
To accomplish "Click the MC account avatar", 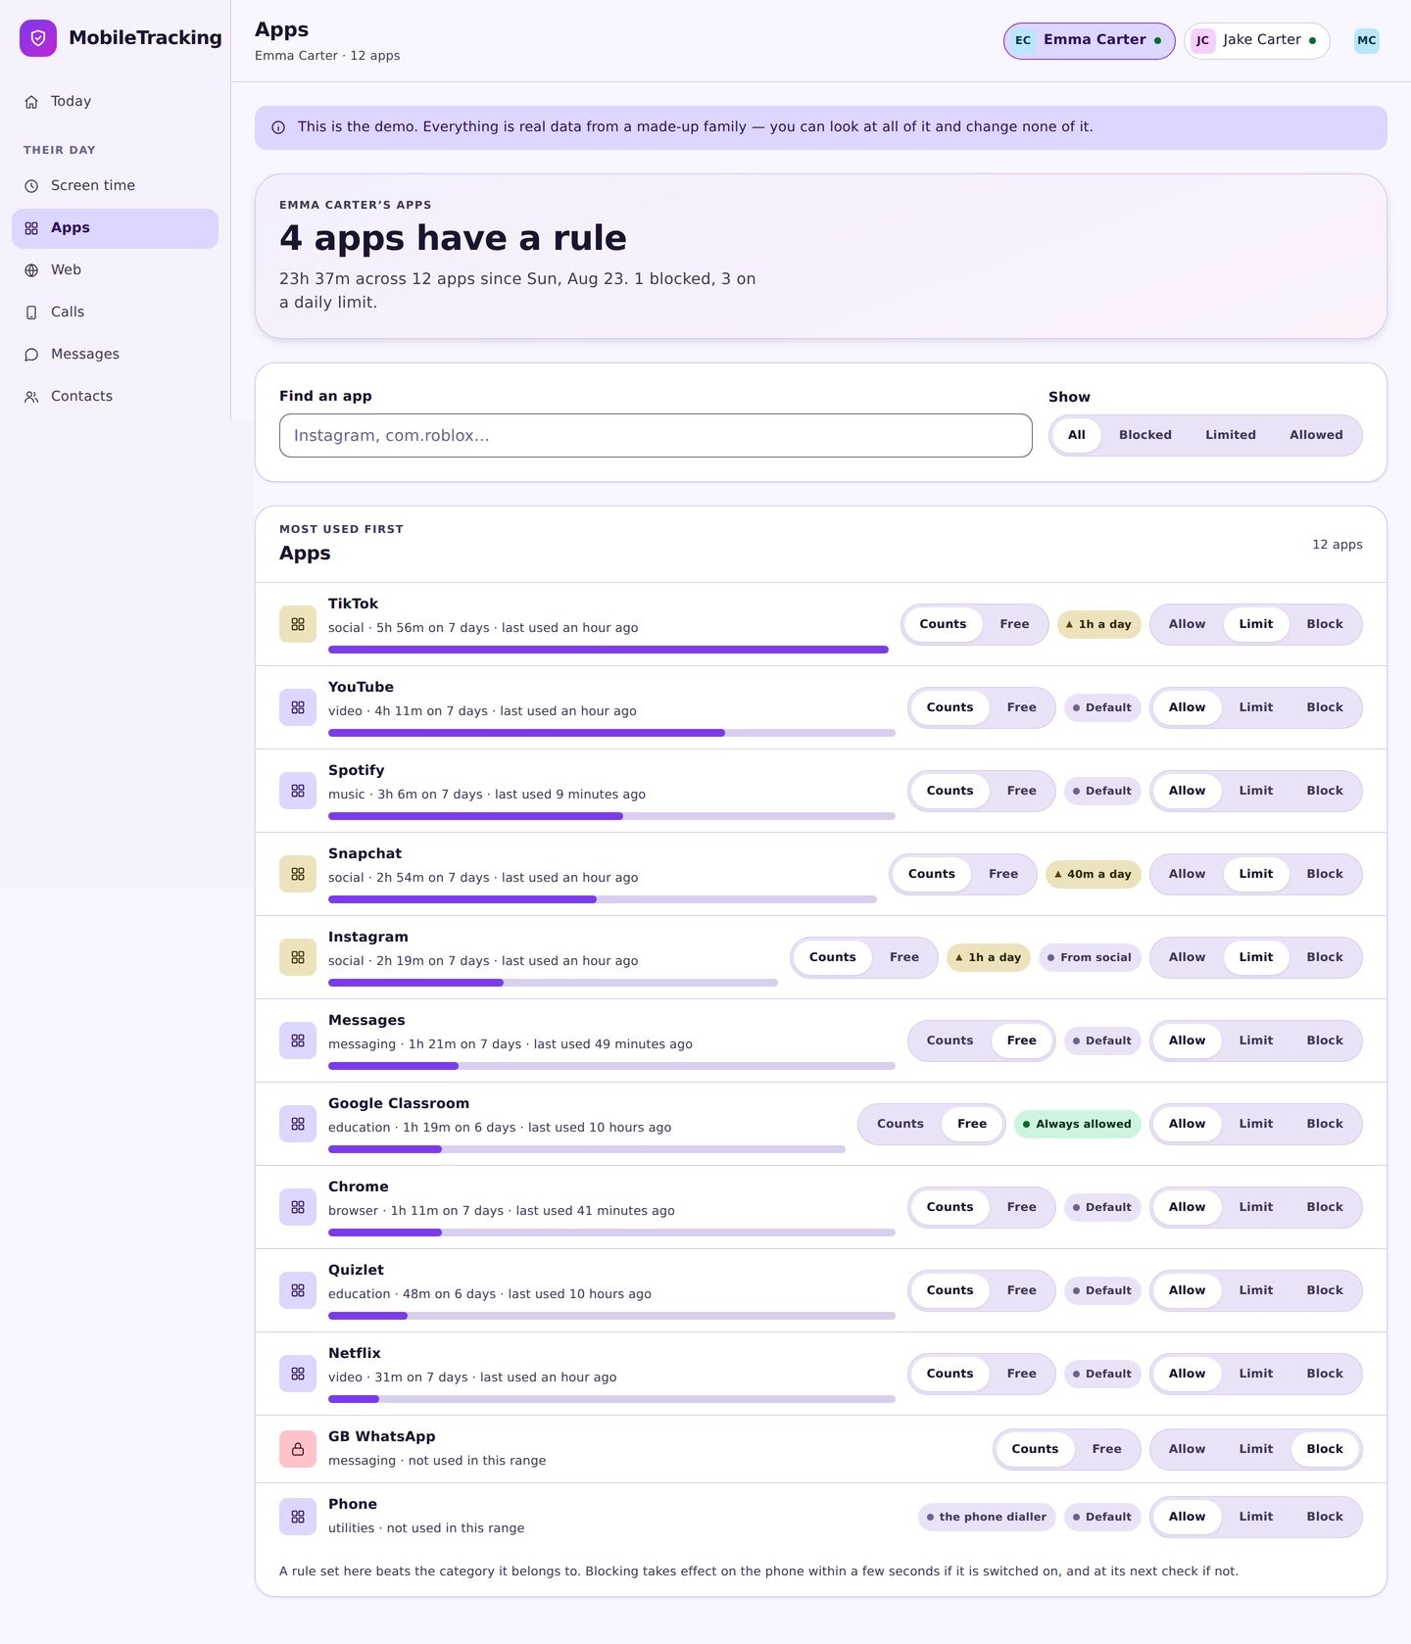I will (1367, 40).
